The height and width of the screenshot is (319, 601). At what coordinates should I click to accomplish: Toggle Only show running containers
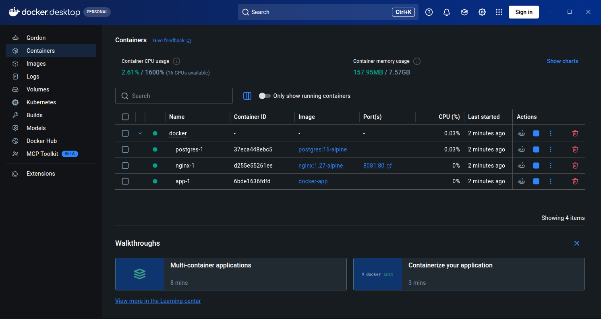coord(265,96)
